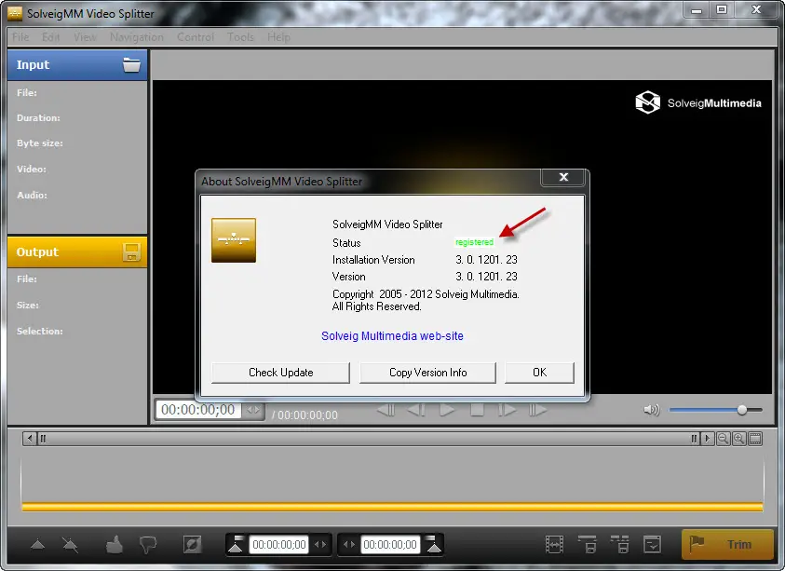Click the save multiple fragments icon
The image size is (785, 571).
click(x=620, y=545)
